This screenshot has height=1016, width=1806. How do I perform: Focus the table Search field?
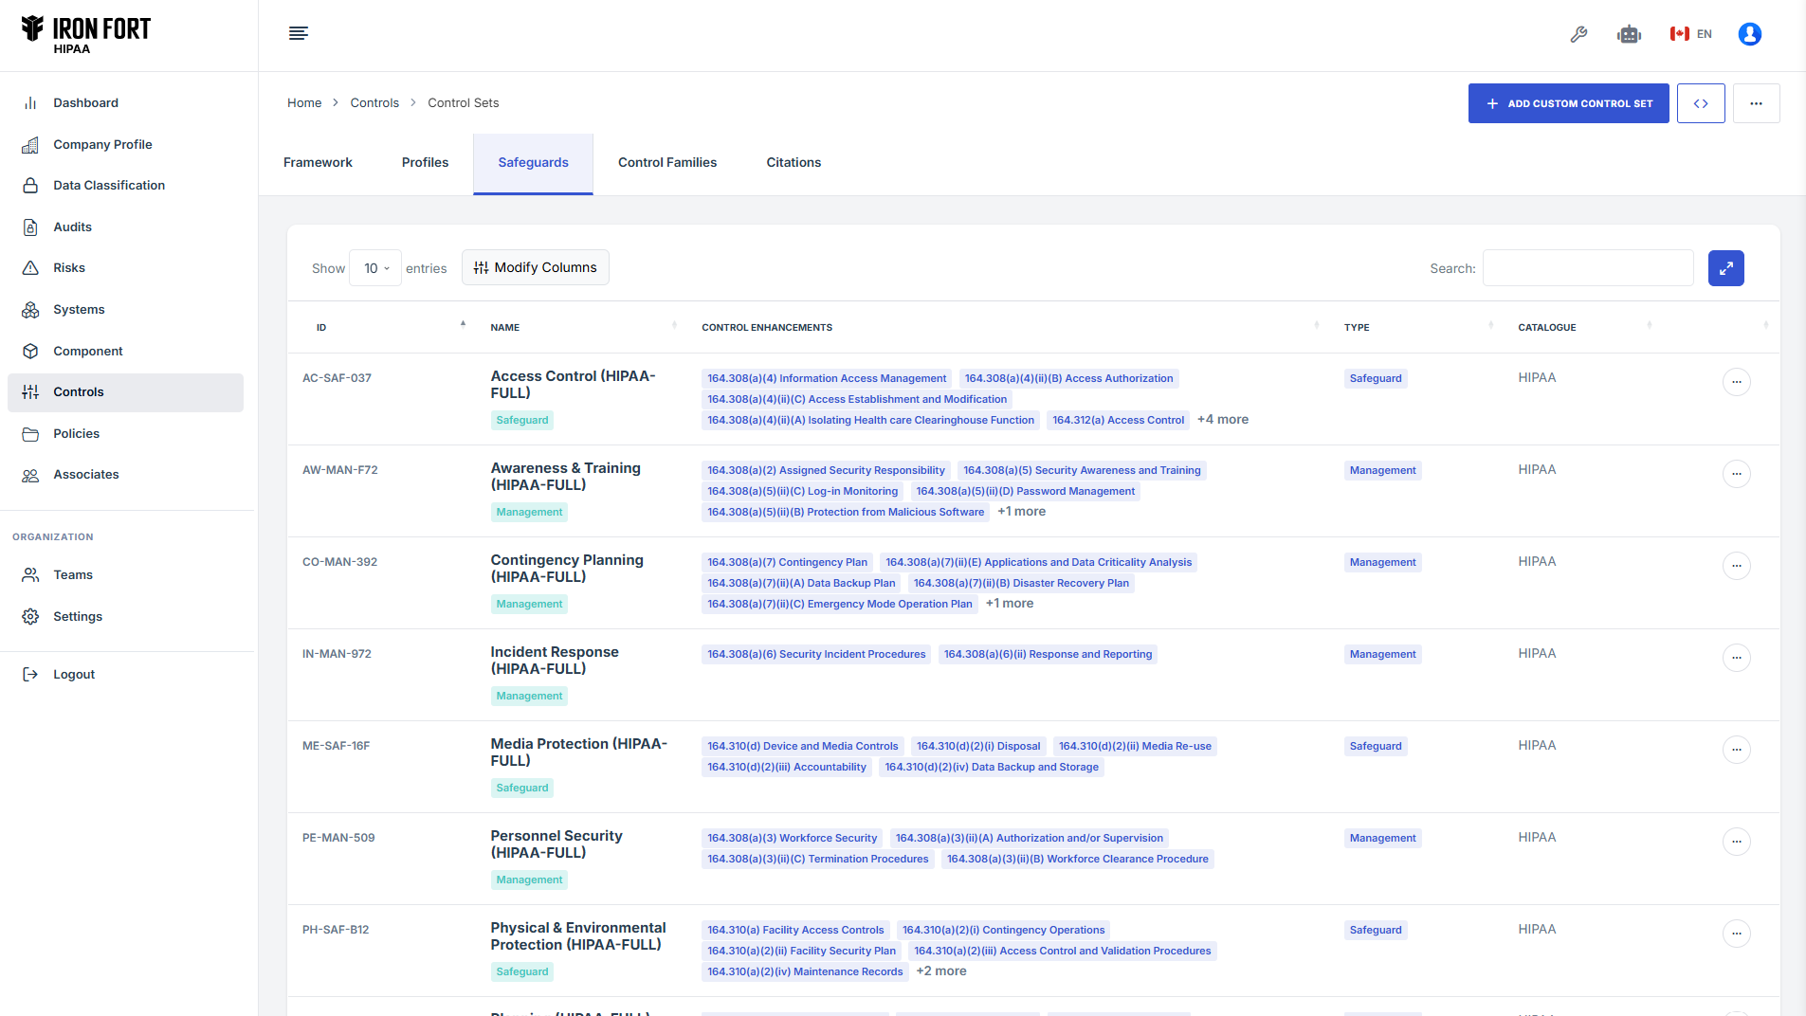1587,268
